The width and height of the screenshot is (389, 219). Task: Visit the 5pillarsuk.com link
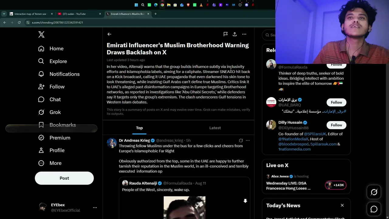click(x=323, y=144)
